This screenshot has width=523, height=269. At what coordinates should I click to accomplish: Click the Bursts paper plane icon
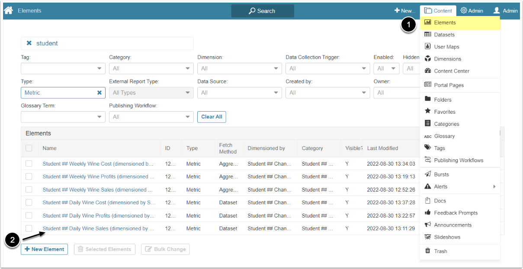428,174
